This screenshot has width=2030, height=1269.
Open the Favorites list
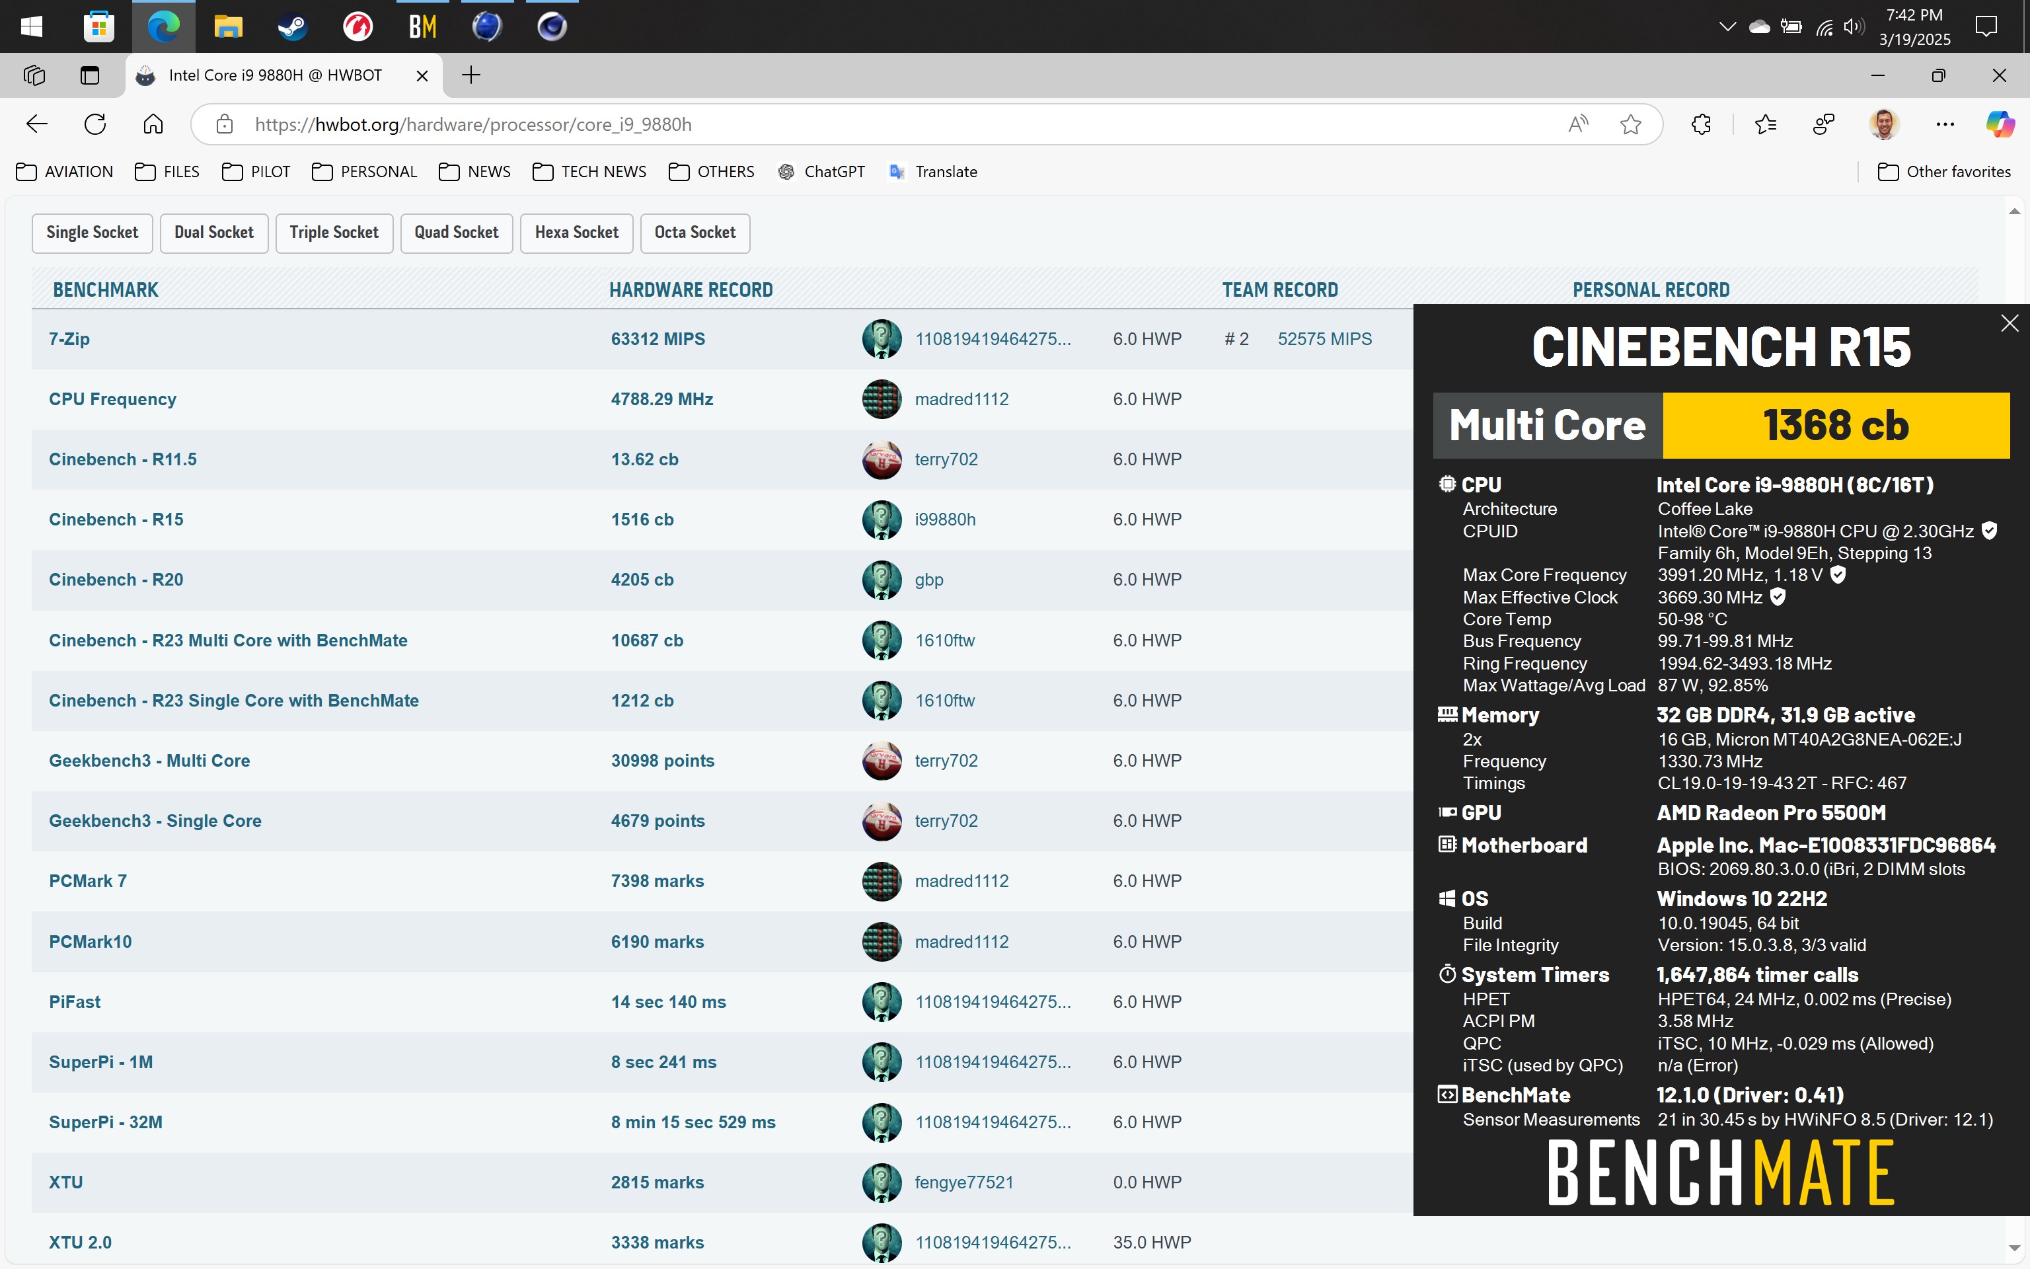click(1765, 124)
